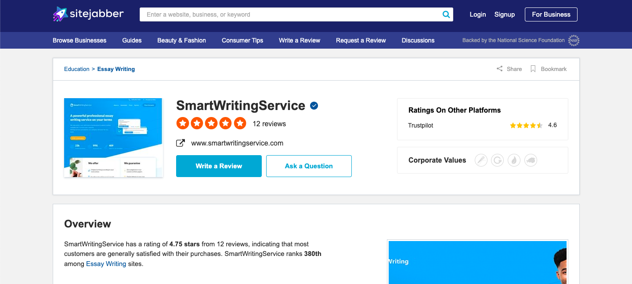
Task: Open the Beauty & Fashion section
Action: tap(181, 40)
